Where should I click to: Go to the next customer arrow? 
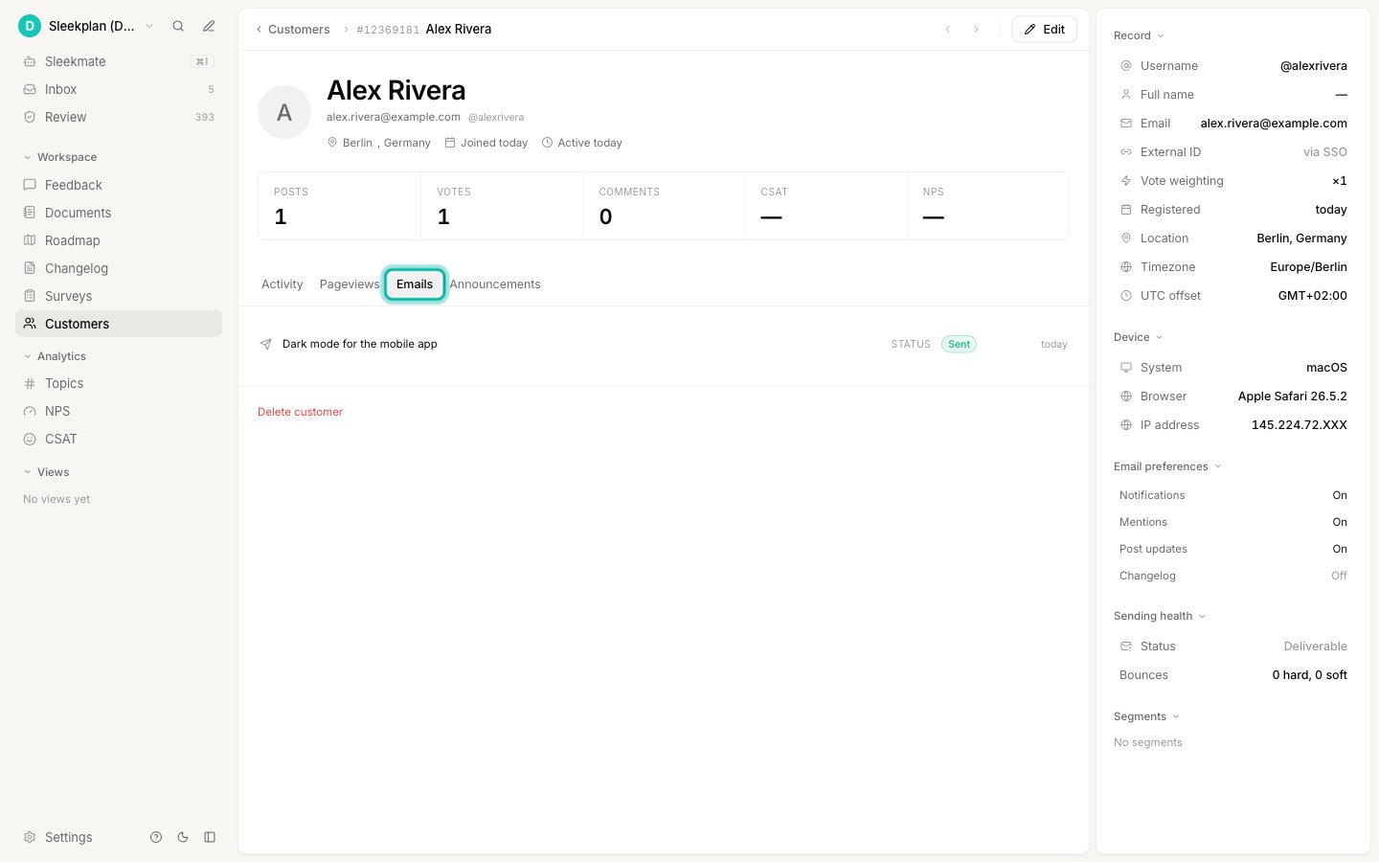tap(976, 30)
